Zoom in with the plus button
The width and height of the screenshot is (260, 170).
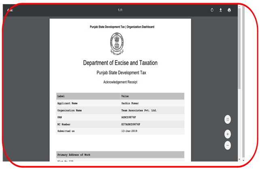[x=228, y=134]
